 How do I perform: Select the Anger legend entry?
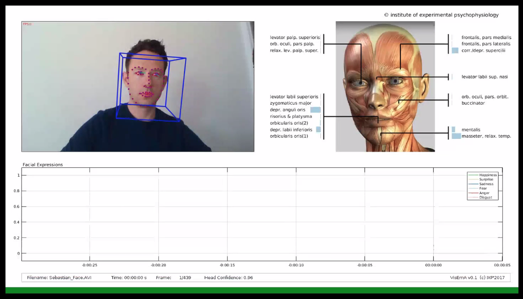pos(484,193)
